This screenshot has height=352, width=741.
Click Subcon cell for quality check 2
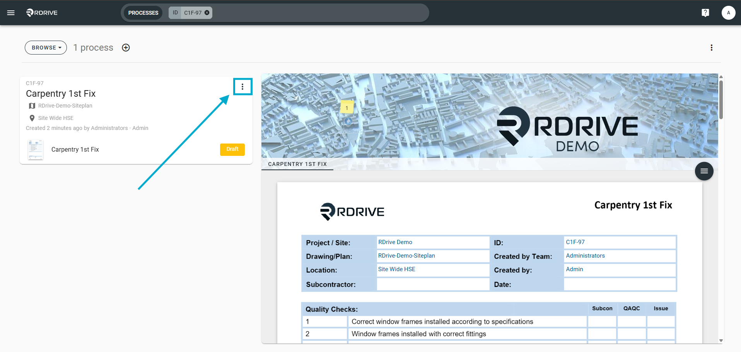pyautogui.click(x=602, y=334)
